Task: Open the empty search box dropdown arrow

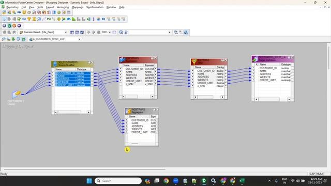Action: (169, 32)
